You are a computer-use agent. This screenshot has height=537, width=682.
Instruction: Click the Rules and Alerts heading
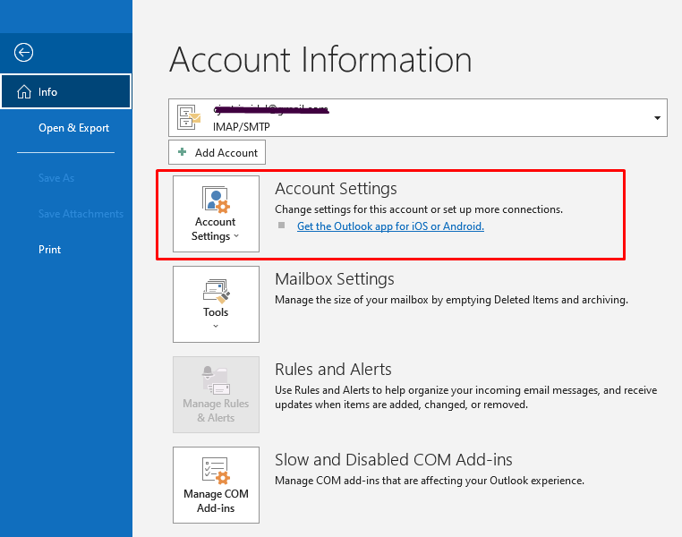coord(333,370)
